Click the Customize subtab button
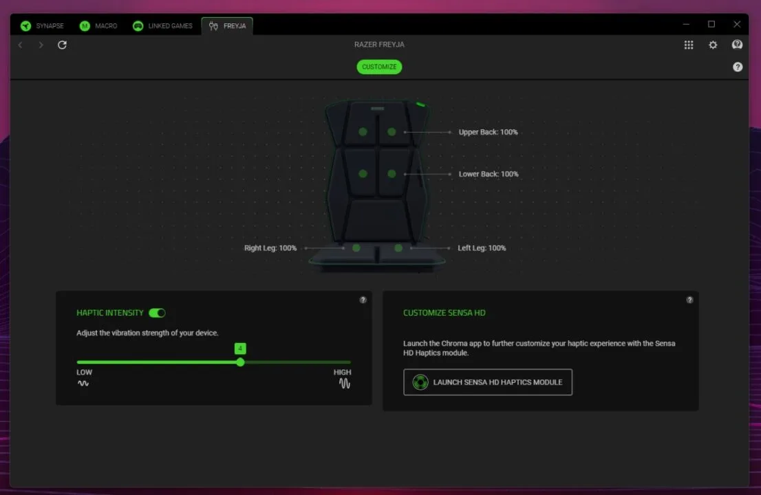The width and height of the screenshot is (761, 495). 379,67
